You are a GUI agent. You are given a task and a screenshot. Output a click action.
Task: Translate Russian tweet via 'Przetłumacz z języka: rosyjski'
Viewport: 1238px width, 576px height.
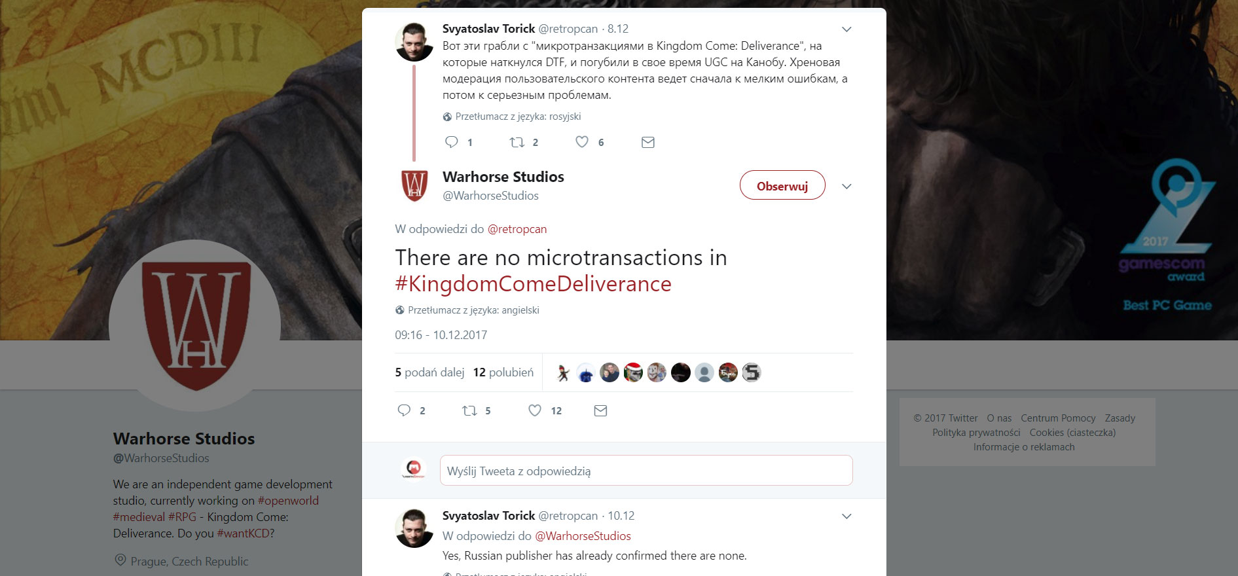point(517,117)
